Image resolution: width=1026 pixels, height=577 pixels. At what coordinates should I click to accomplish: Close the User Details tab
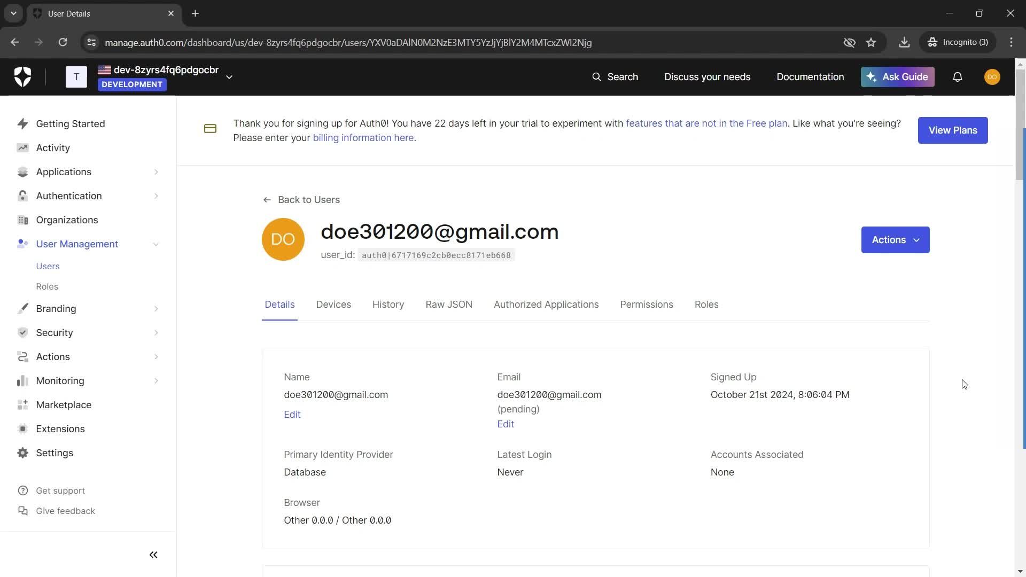171,13
